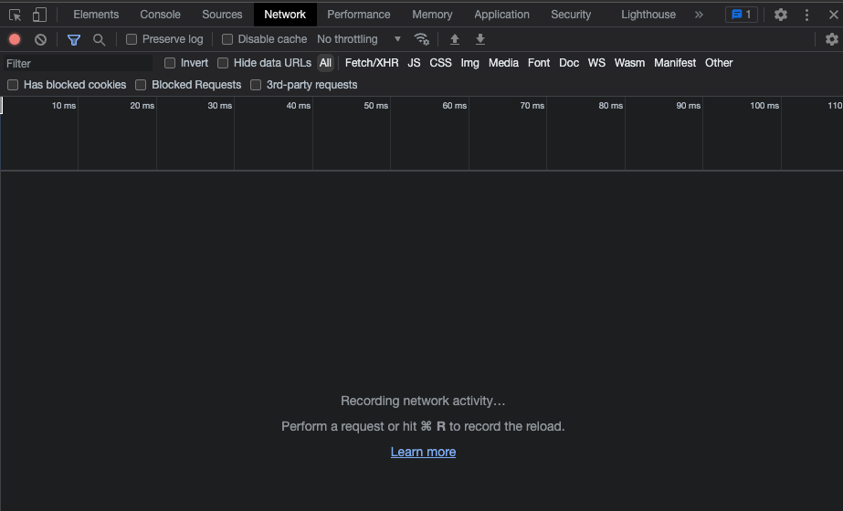Check the Disable cache option
This screenshot has height=511, width=843.
[227, 39]
